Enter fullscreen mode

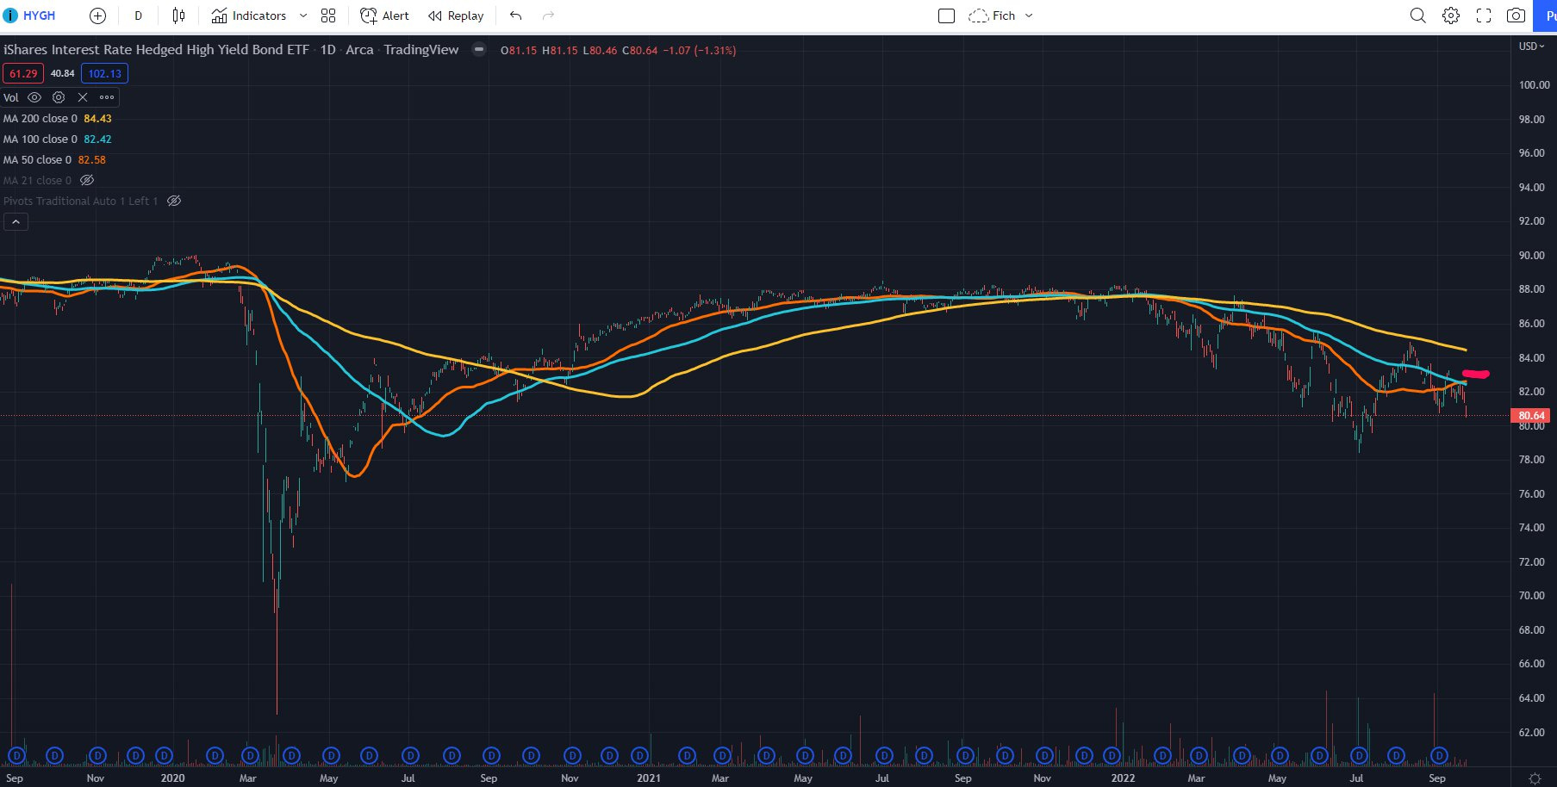click(x=1484, y=15)
